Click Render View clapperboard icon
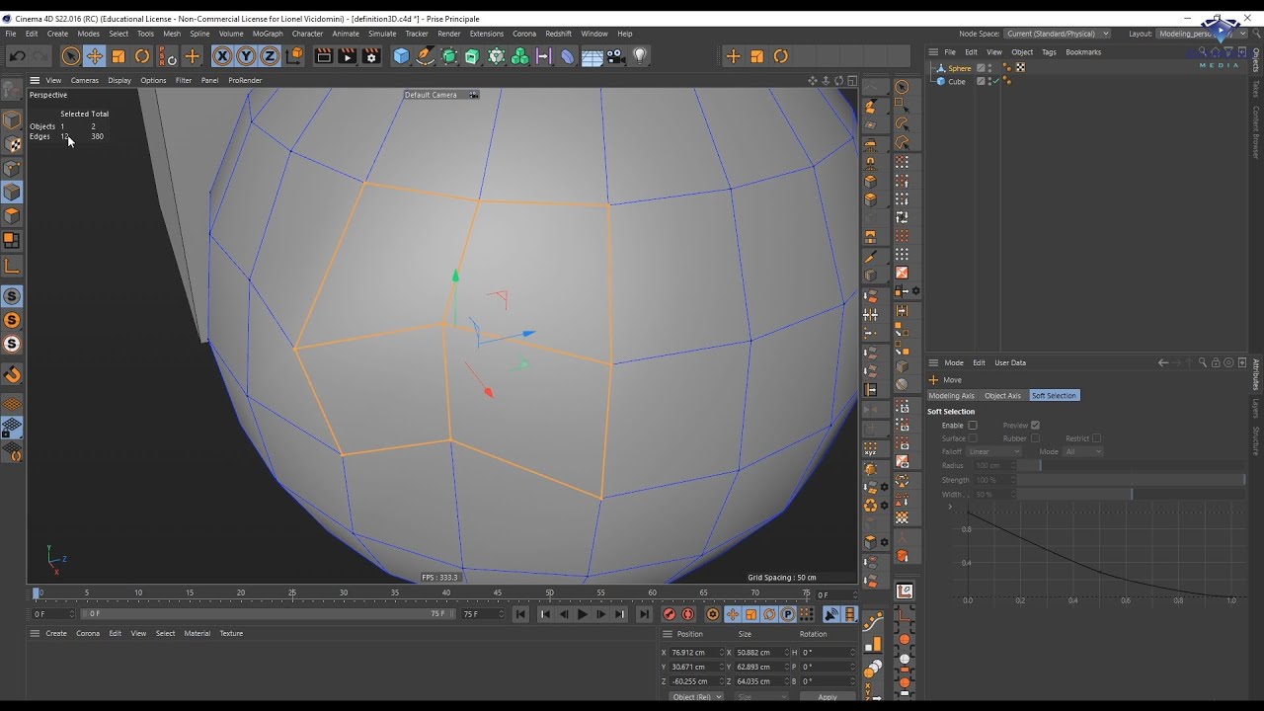The image size is (1264, 711). pyautogui.click(x=324, y=56)
